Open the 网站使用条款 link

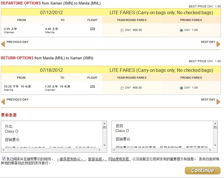(119, 159)
